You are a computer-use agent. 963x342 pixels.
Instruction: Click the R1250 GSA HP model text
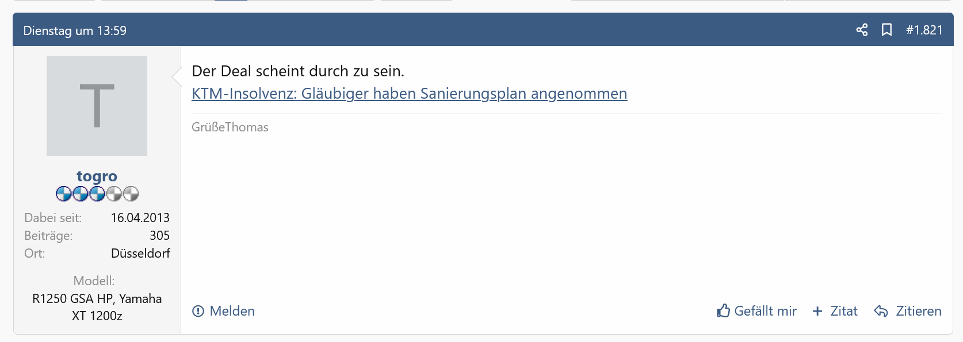pyautogui.click(x=72, y=298)
